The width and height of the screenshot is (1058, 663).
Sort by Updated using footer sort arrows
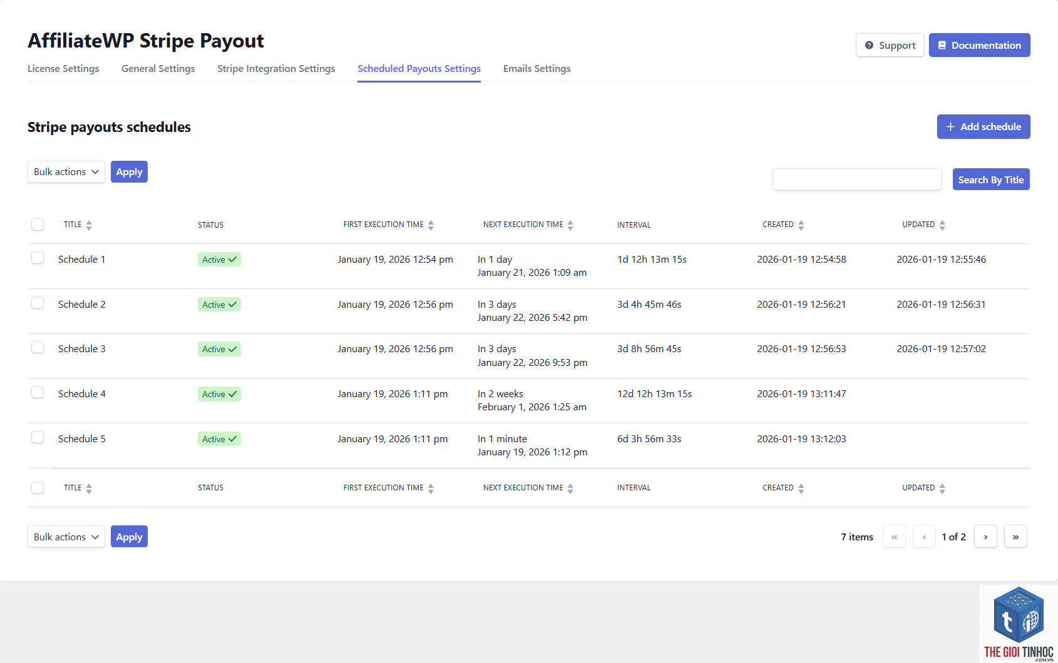(942, 488)
